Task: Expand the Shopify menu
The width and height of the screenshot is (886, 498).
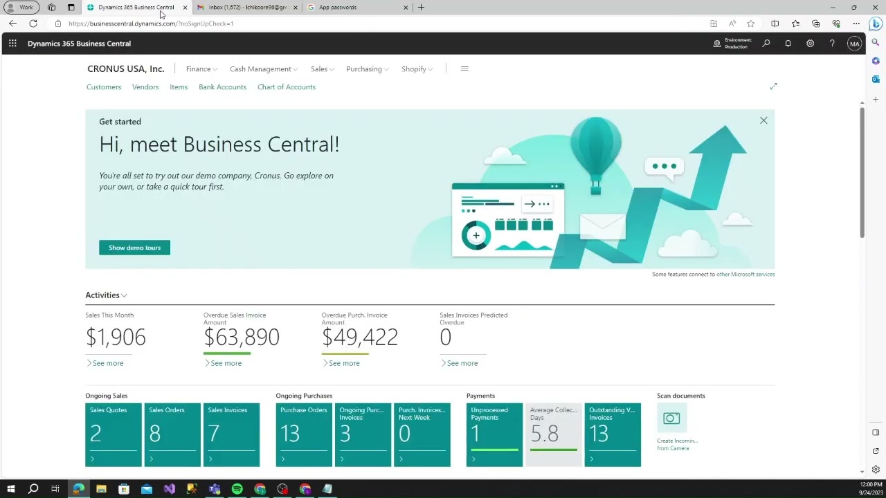Action: point(417,69)
